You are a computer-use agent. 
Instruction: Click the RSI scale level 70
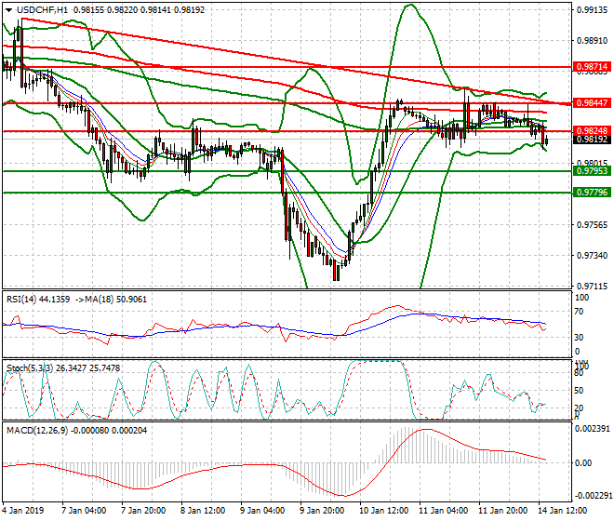(x=579, y=312)
